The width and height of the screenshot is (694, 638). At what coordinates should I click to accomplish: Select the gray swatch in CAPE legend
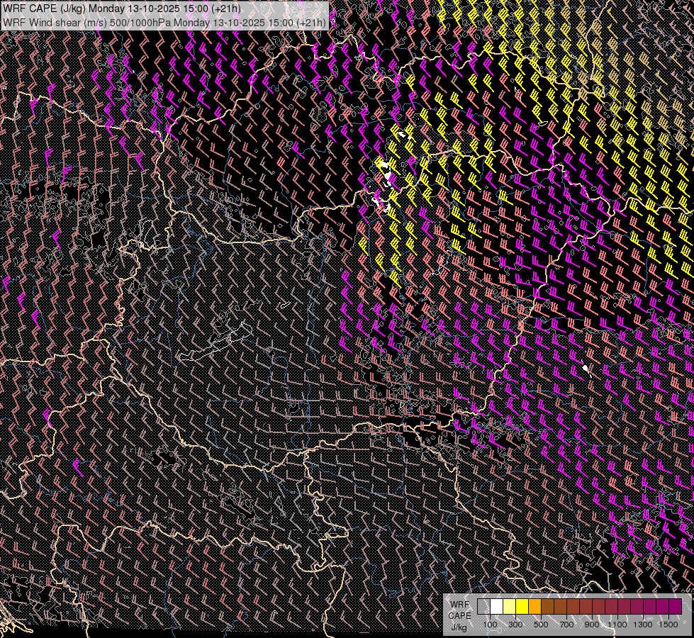[x=483, y=606]
